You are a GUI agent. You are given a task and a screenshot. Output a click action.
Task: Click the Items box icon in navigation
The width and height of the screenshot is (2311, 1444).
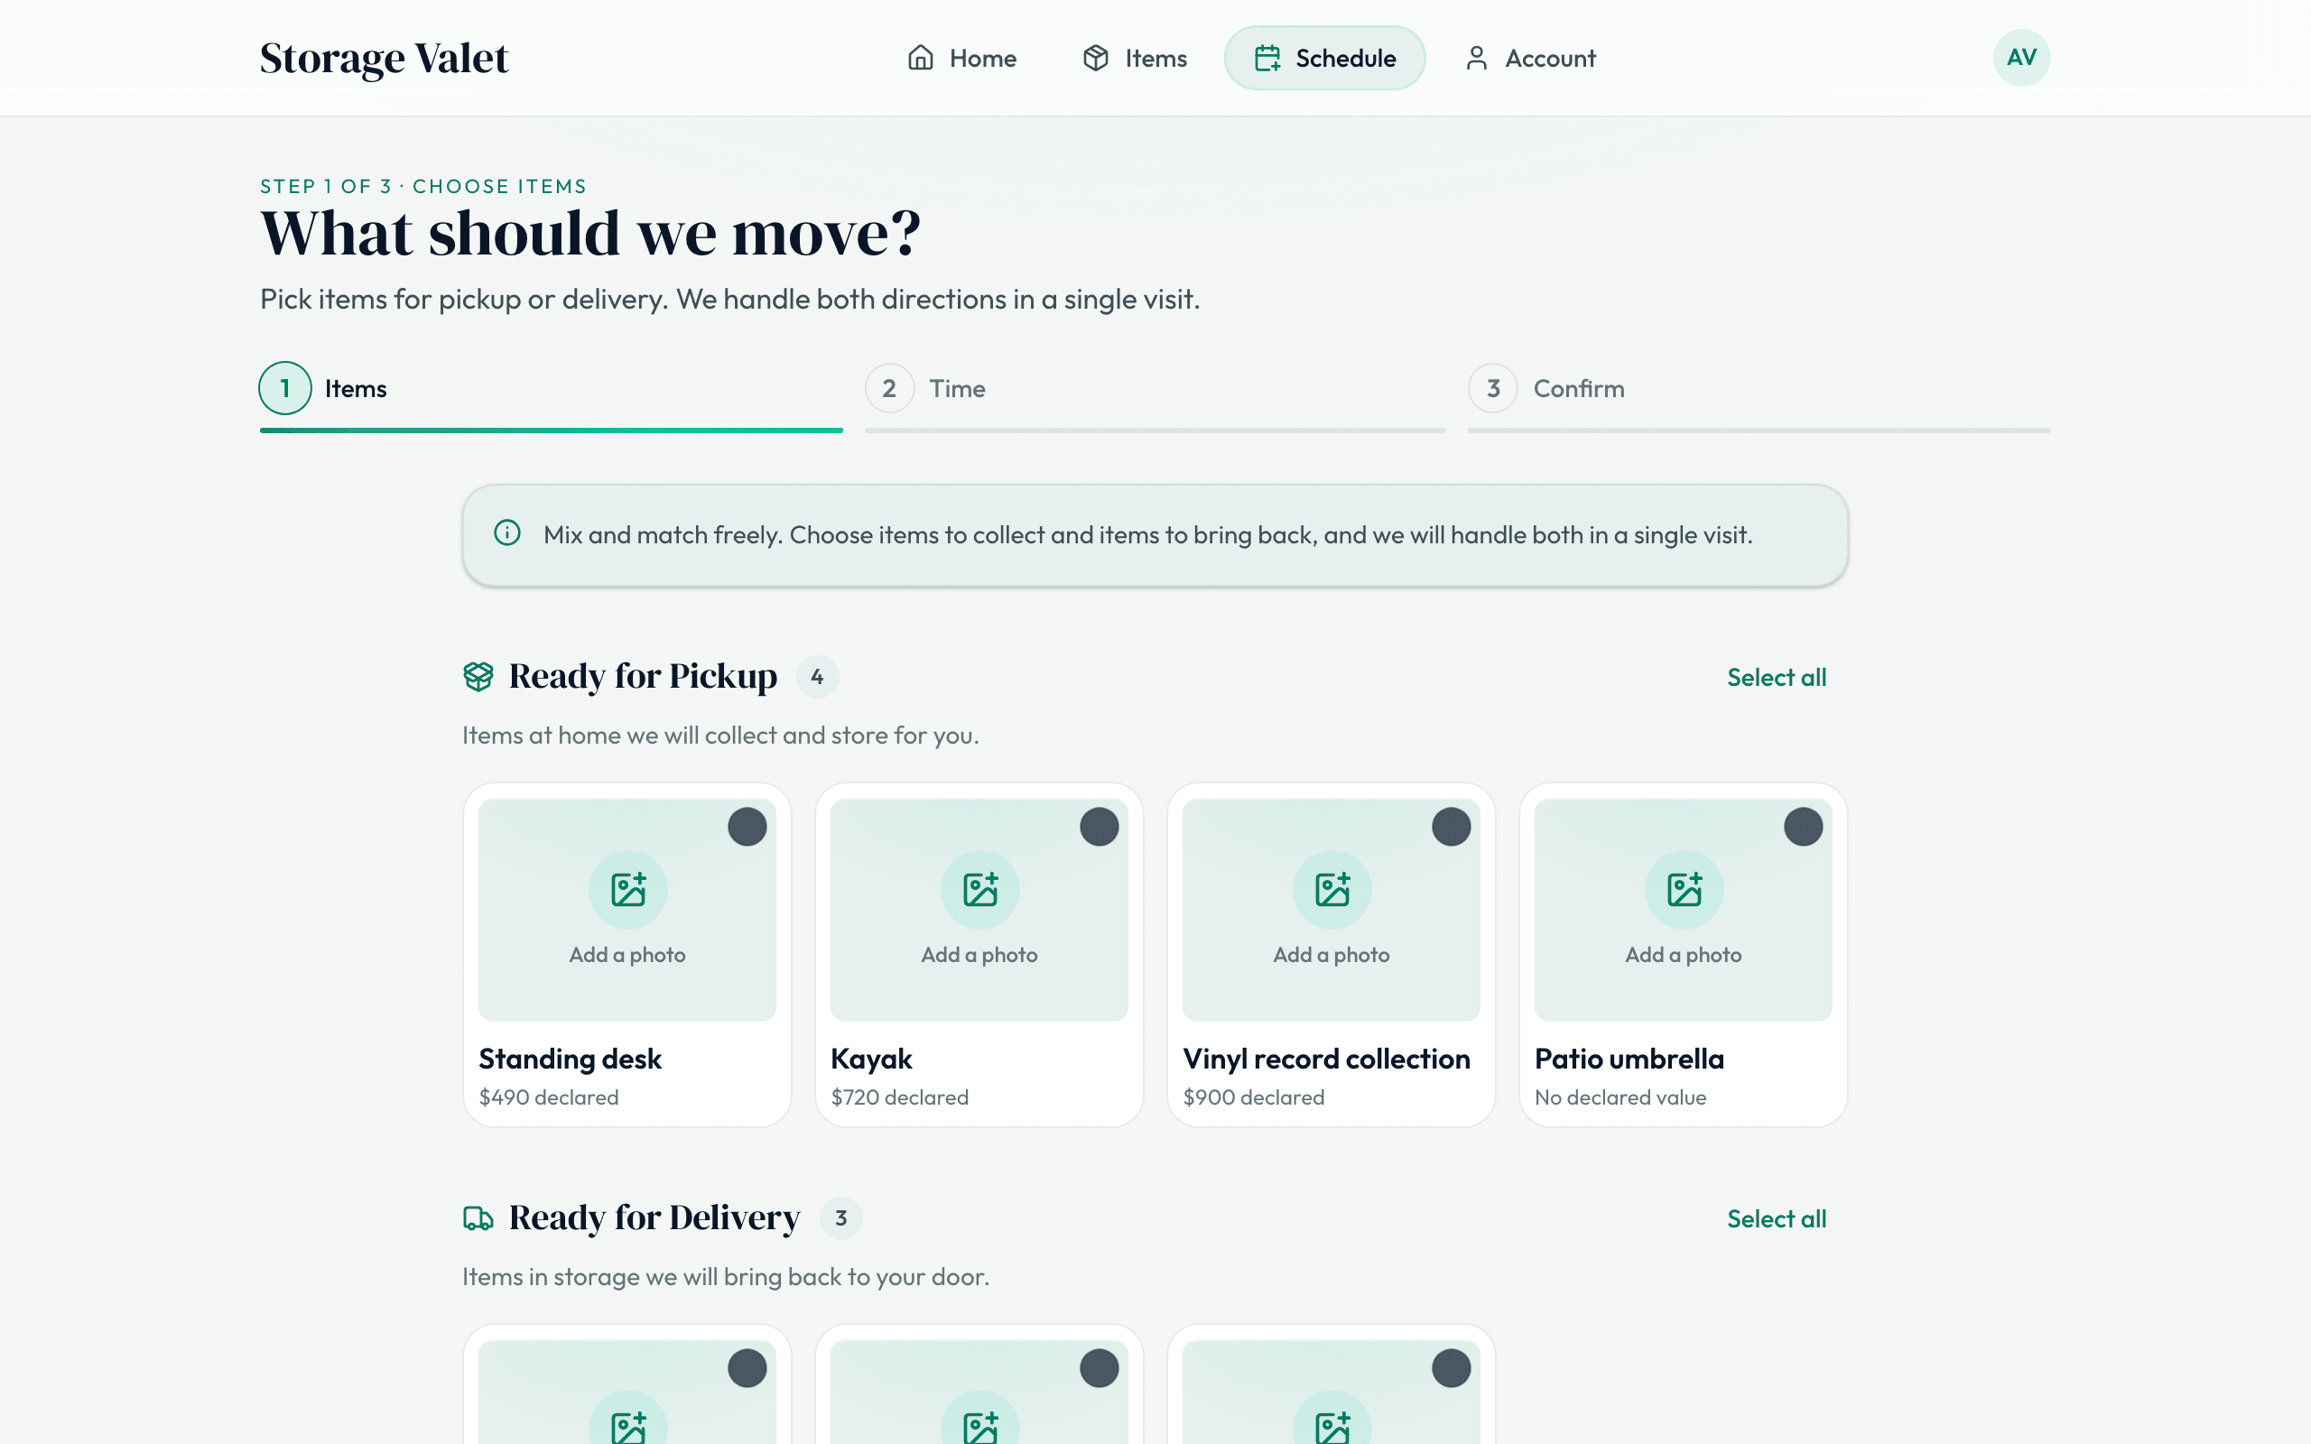(x=1095, y=59)
